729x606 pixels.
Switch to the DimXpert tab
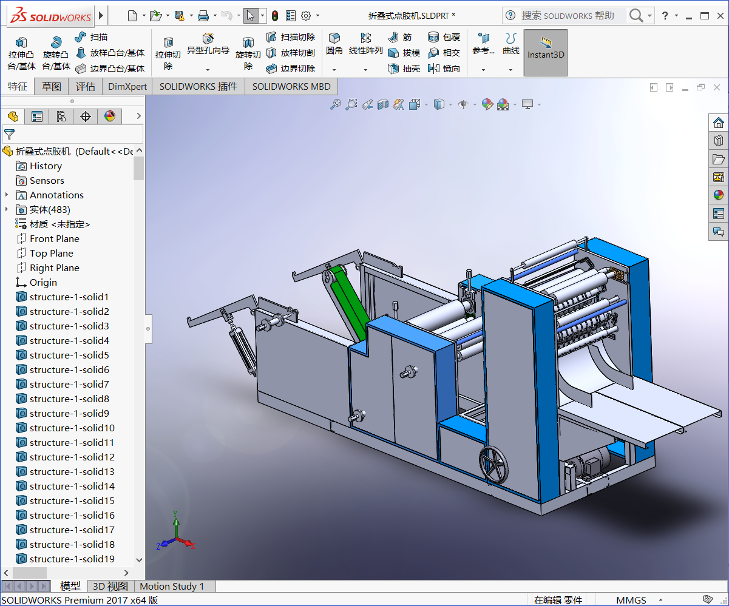pos(127,86)
